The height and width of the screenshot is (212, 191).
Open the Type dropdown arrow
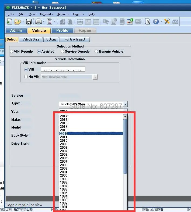tap(125, 104)
